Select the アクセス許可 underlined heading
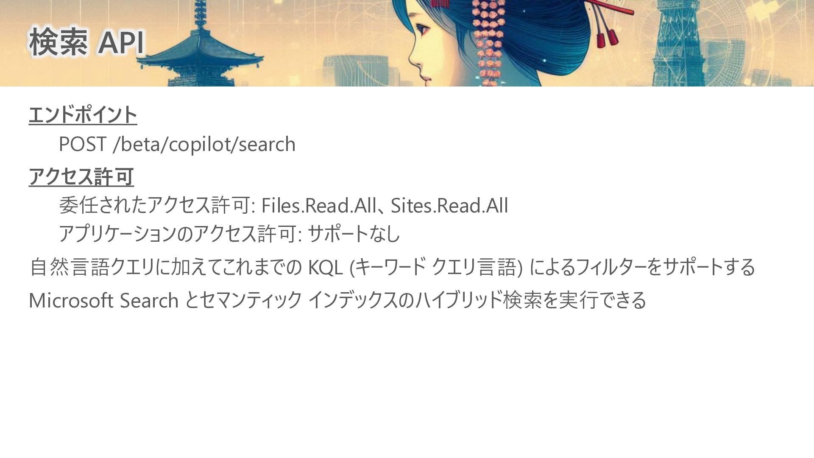Image resolution: width=814 pixels, height=458 pixels. (x=81, y=176)
